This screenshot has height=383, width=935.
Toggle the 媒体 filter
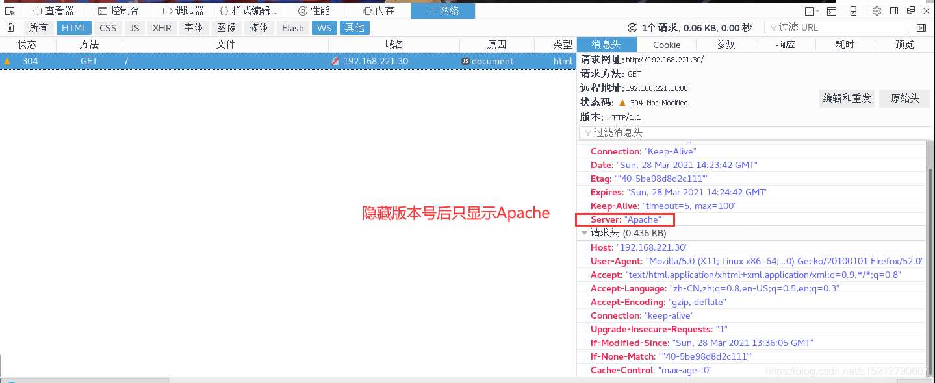pyautogui.click(x=259, y=28)
